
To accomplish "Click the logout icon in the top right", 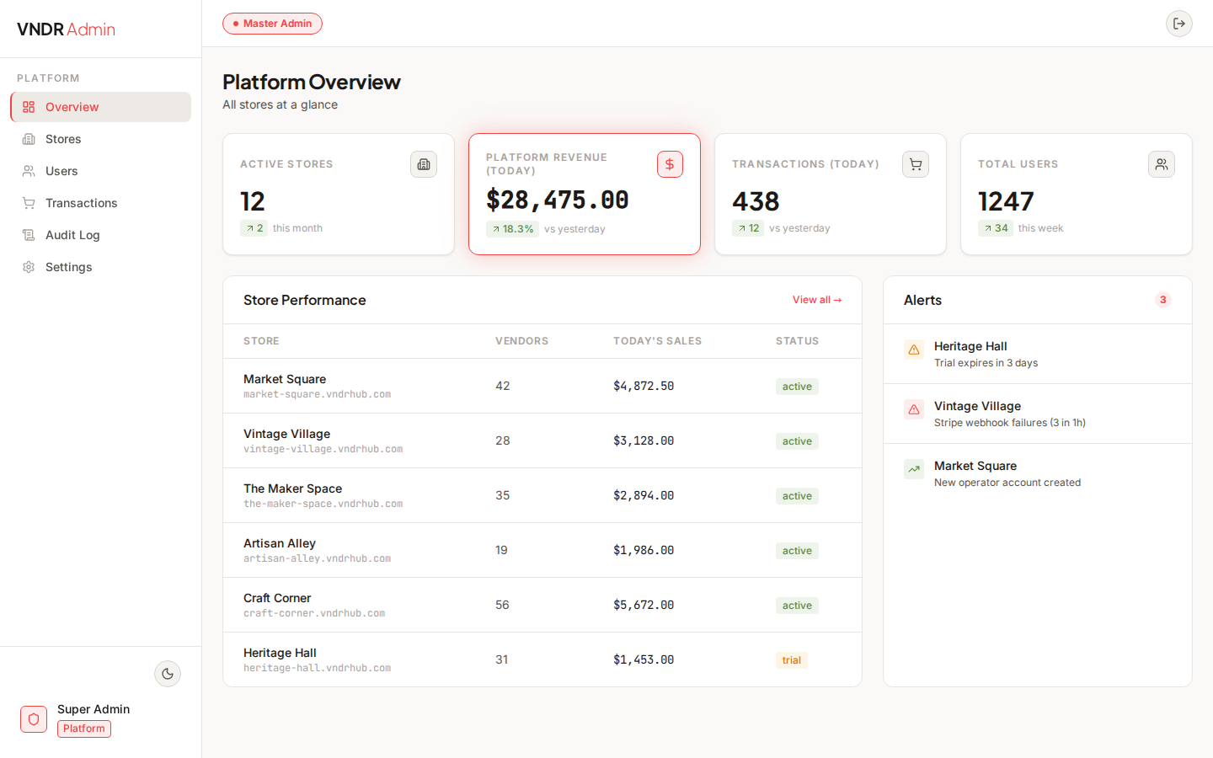I will tap(1179, 24).
